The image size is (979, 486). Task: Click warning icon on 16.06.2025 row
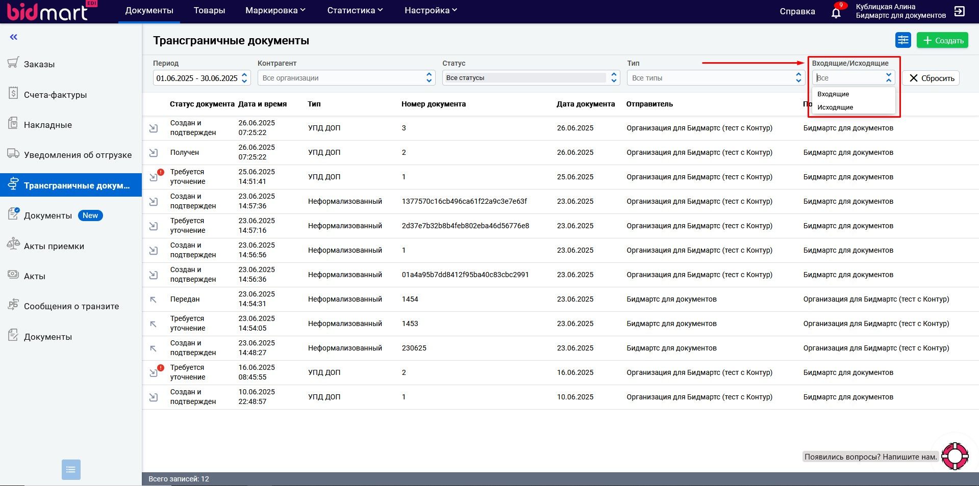(161, 368)
